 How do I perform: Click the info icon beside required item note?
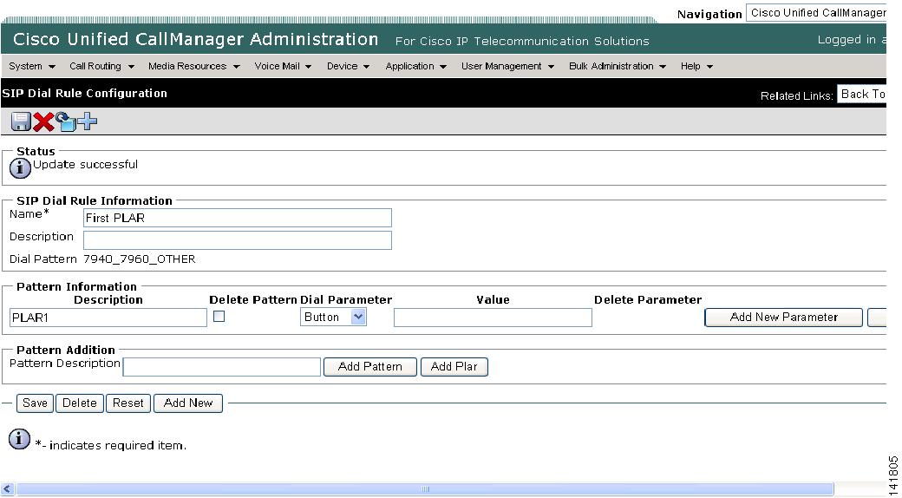pyautogui.click(x=19, y=439)
